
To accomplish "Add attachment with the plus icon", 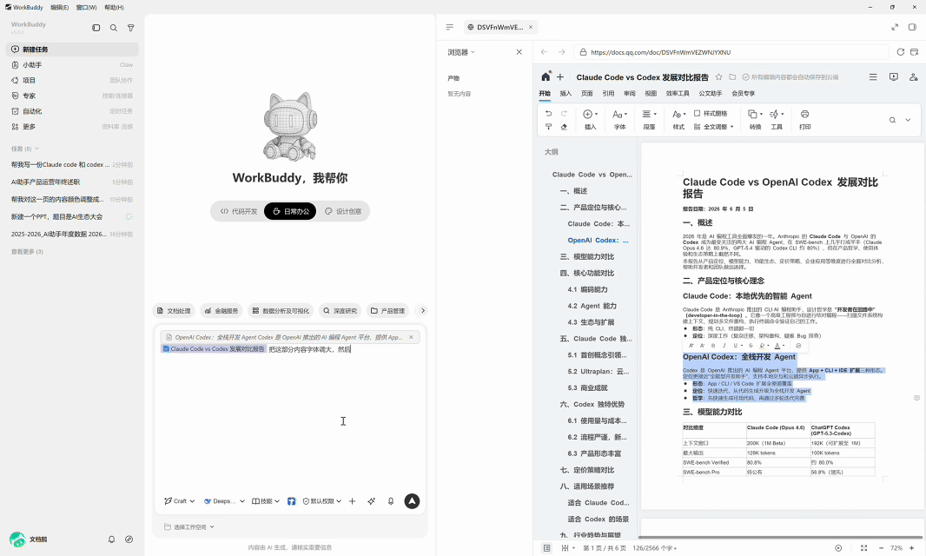I will [352, 501].
